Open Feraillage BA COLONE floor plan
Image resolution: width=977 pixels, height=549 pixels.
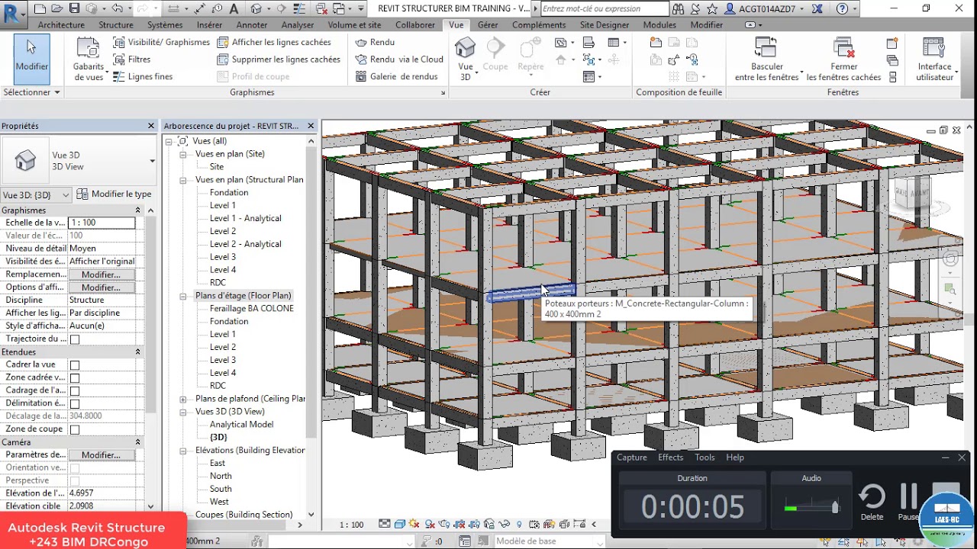point(251,309)
